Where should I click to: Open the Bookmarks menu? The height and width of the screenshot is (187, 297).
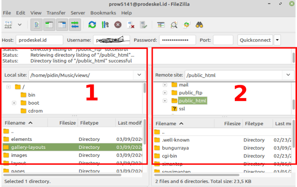click(103, 13)
